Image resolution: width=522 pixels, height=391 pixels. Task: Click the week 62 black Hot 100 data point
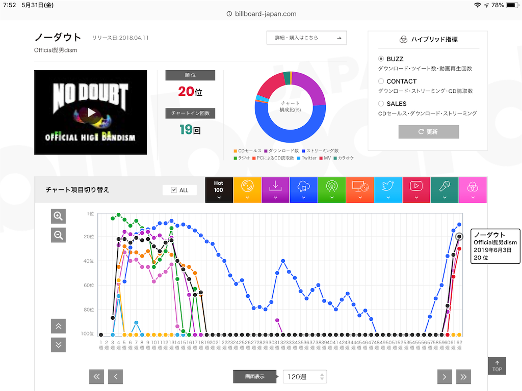[459, 236]
